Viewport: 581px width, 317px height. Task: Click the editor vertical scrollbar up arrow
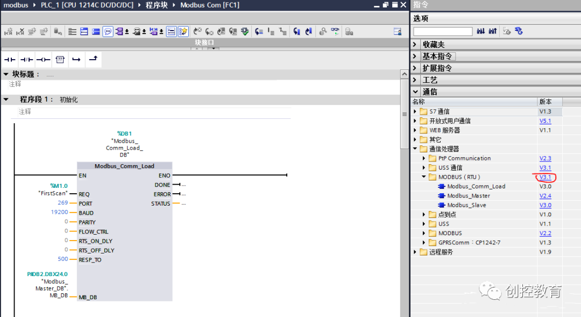coord(404,74)
